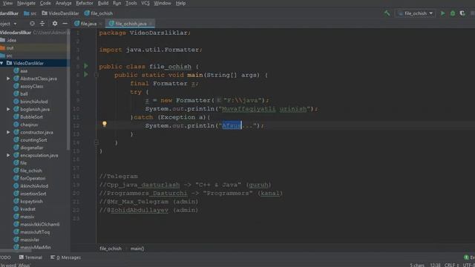Run with coverage using the shield icon
This screenshot has width=475, height=267.
click(x=462, y=13)
